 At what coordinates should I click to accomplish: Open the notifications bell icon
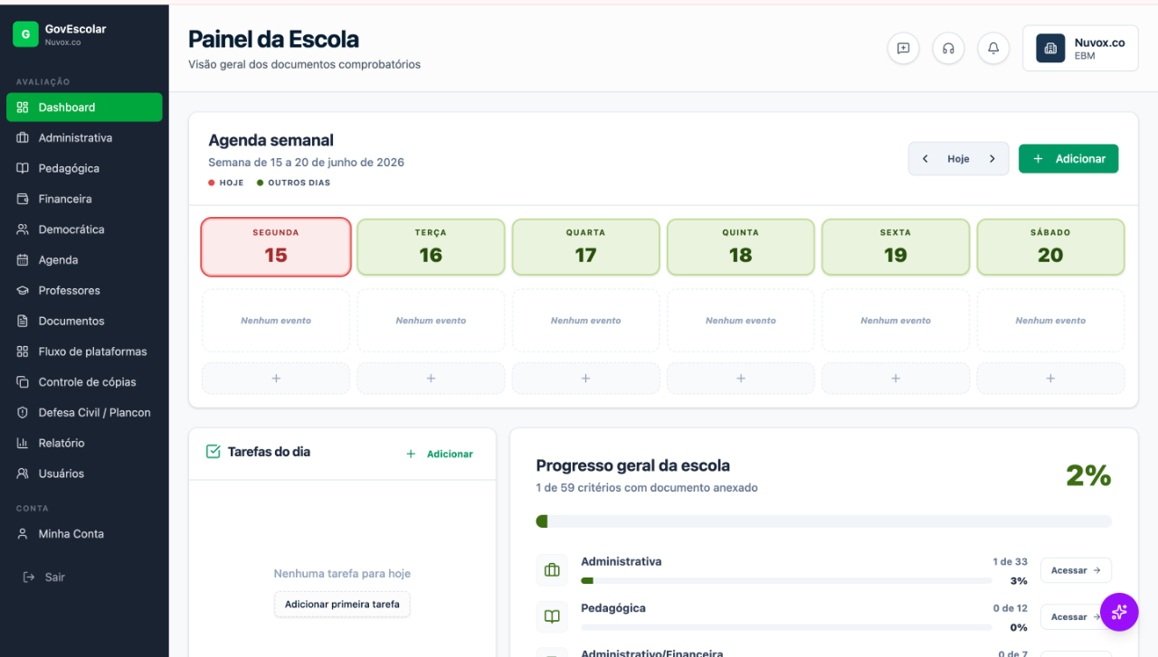993,49
